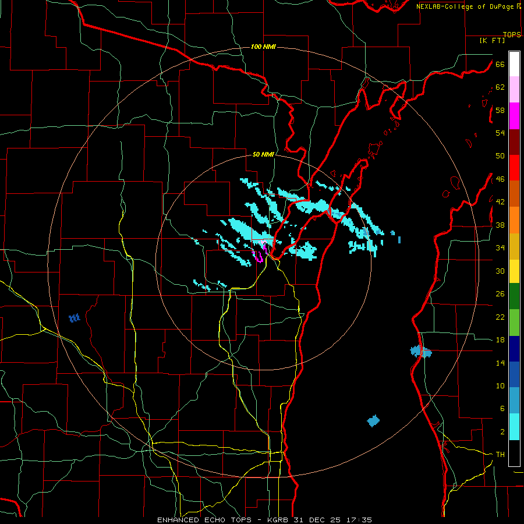Screen dimensions: 524x524
Task: Click the 50 NMI range ring label
Action: pyautogui.click(x=263, y=154)
